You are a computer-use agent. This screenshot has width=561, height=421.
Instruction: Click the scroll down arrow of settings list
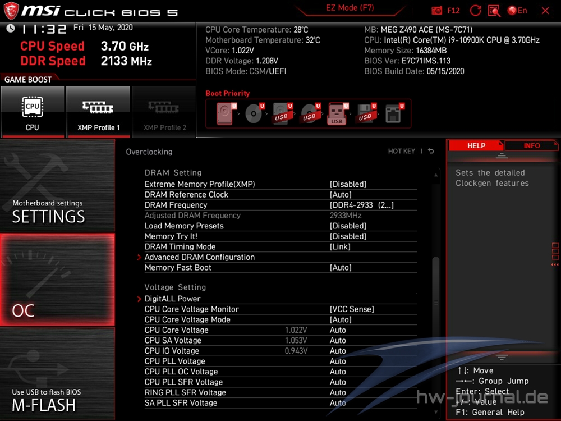click(436, 412)
